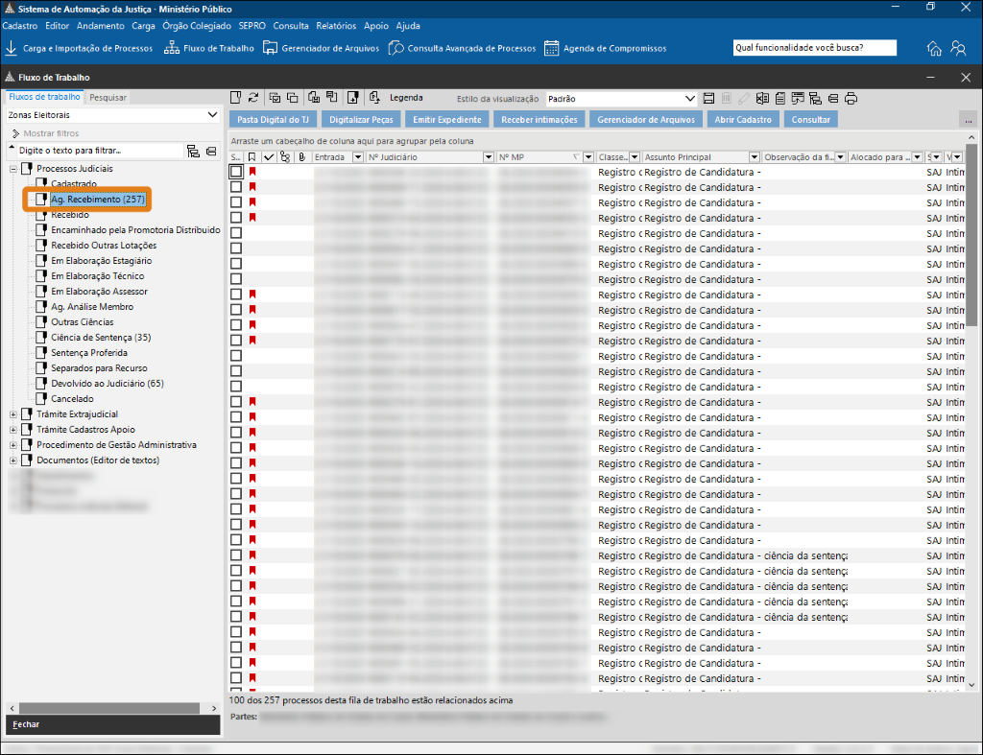Open the Relatórios menu
Image resolution: width=983 pixels, height=755 pixels.
336,26
